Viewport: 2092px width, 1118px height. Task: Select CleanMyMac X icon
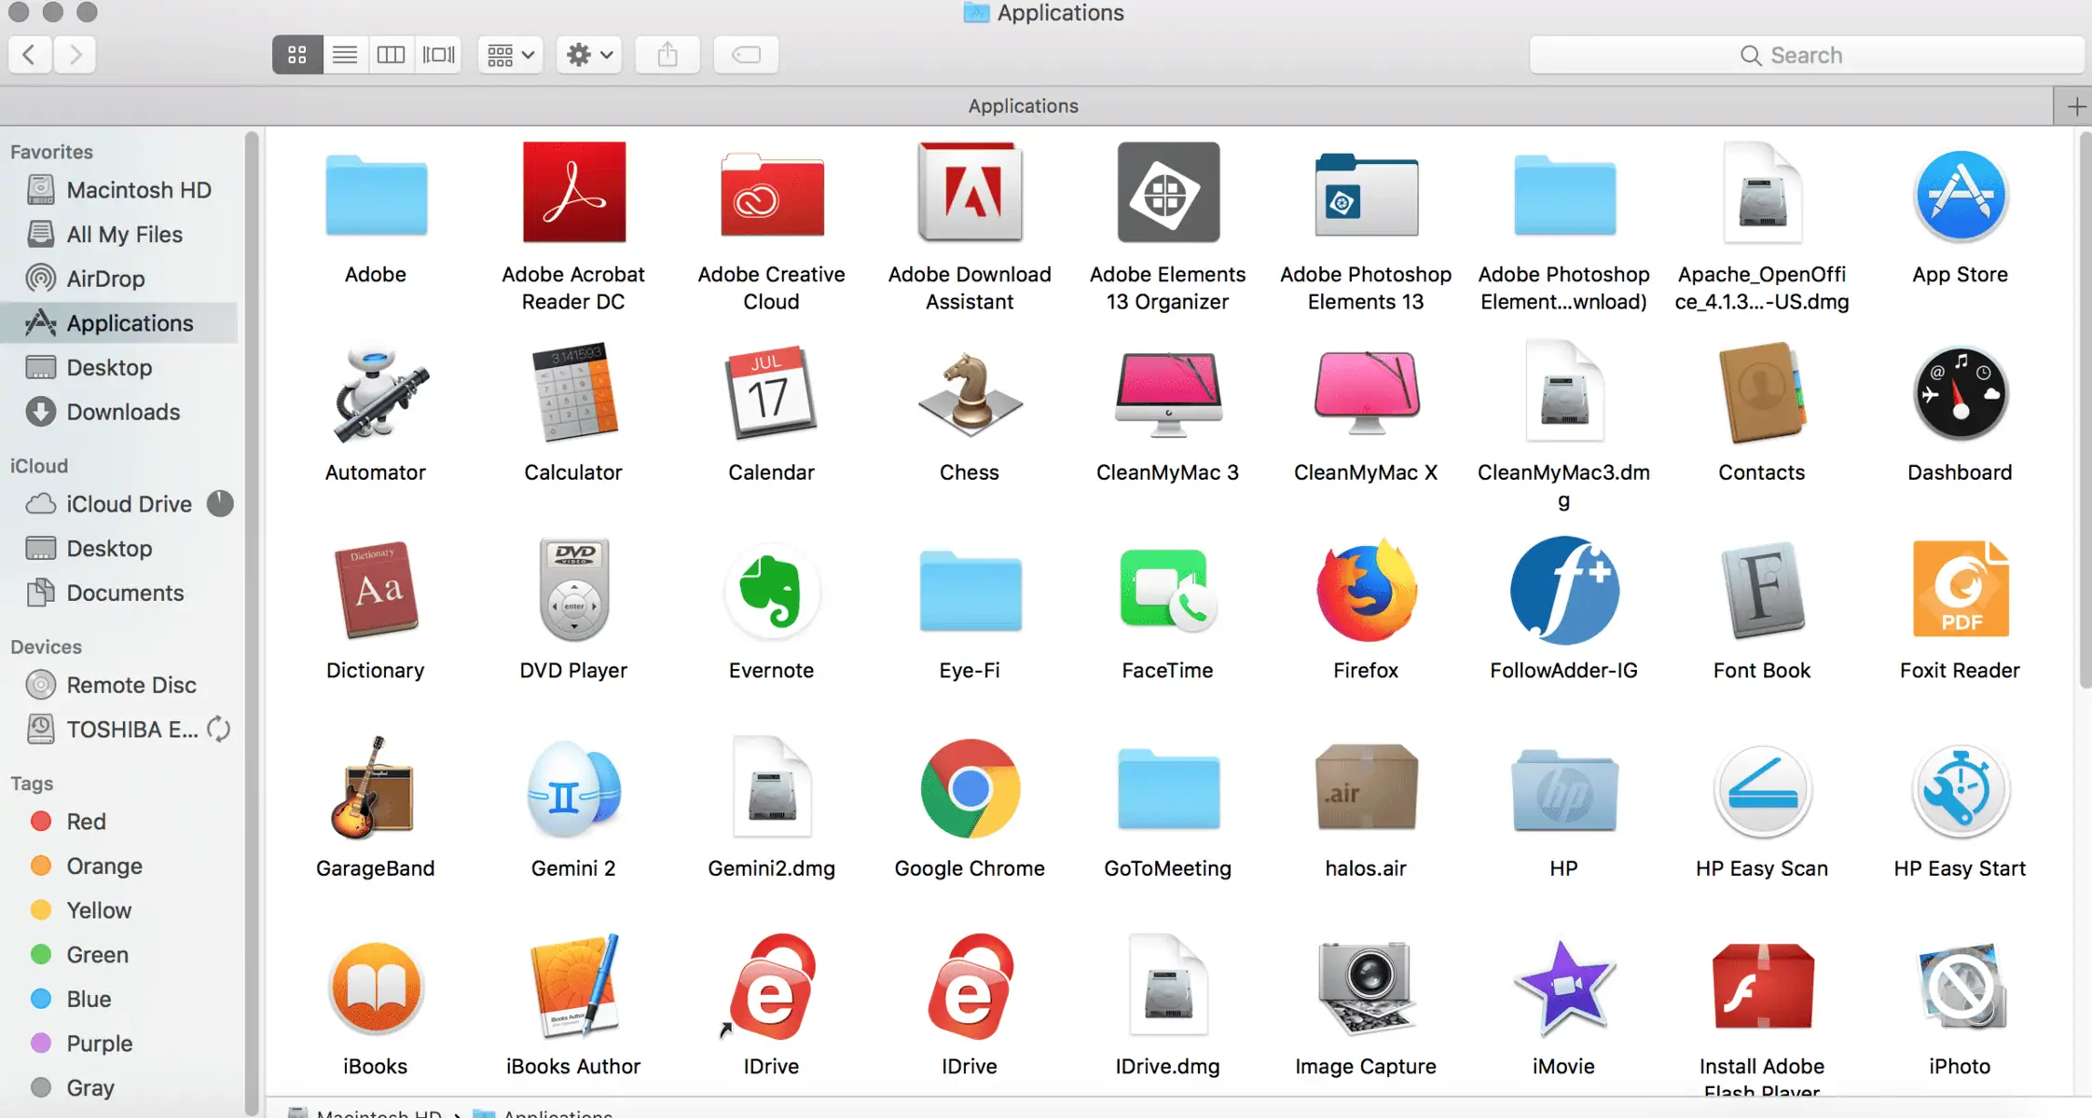(x=1367, y=392)
